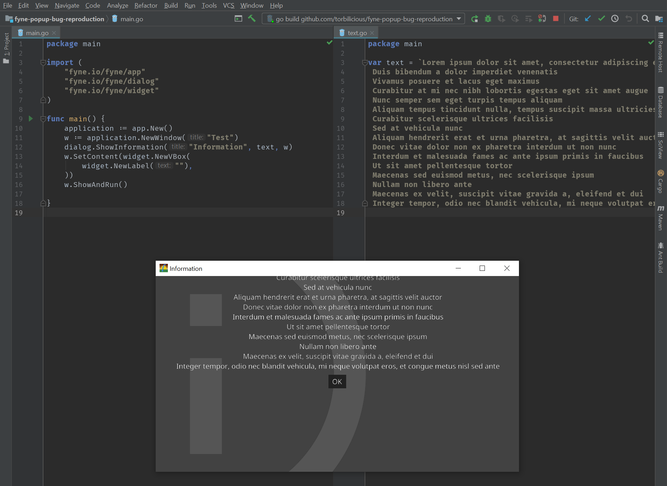This screenshot has width=667, height=486.
Task: Run the main.go file from the gutter
Action: (x=31, y=119)
